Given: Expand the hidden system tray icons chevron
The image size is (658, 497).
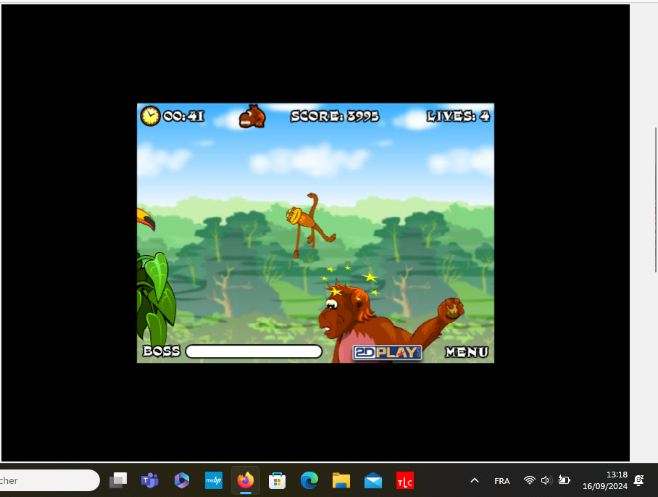Looking at the screenshot, I should tap(475, 480).
